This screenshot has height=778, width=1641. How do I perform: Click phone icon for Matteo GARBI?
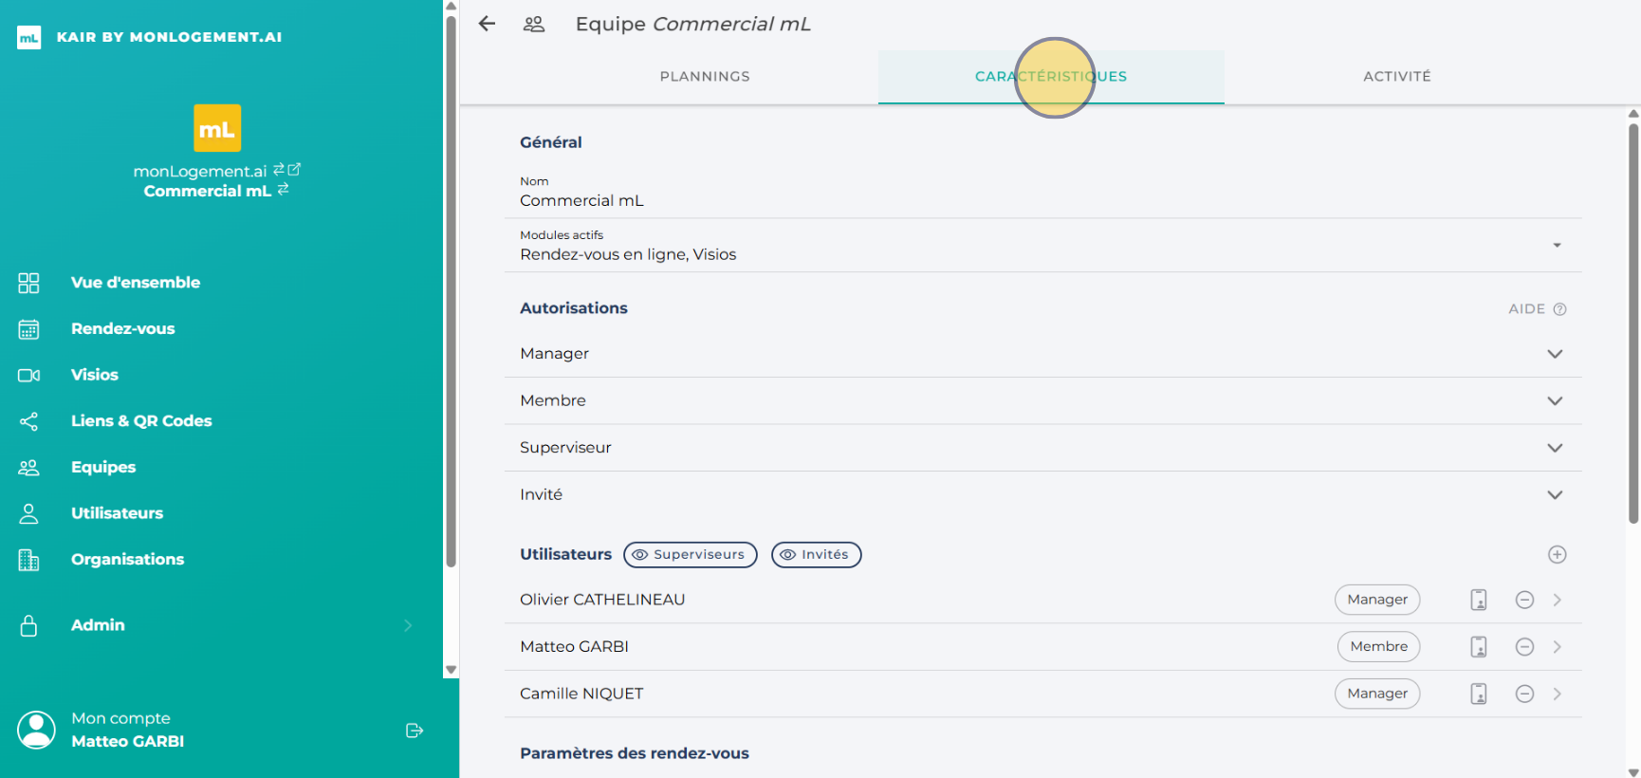click(1478, 647)
